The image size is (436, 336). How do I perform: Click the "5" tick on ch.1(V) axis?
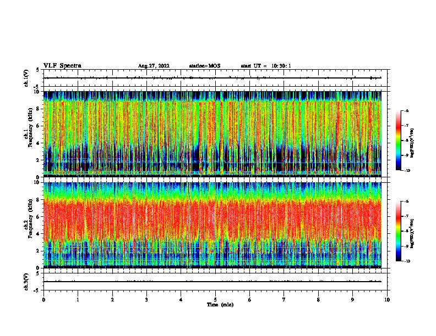click(x=38, y=70)
